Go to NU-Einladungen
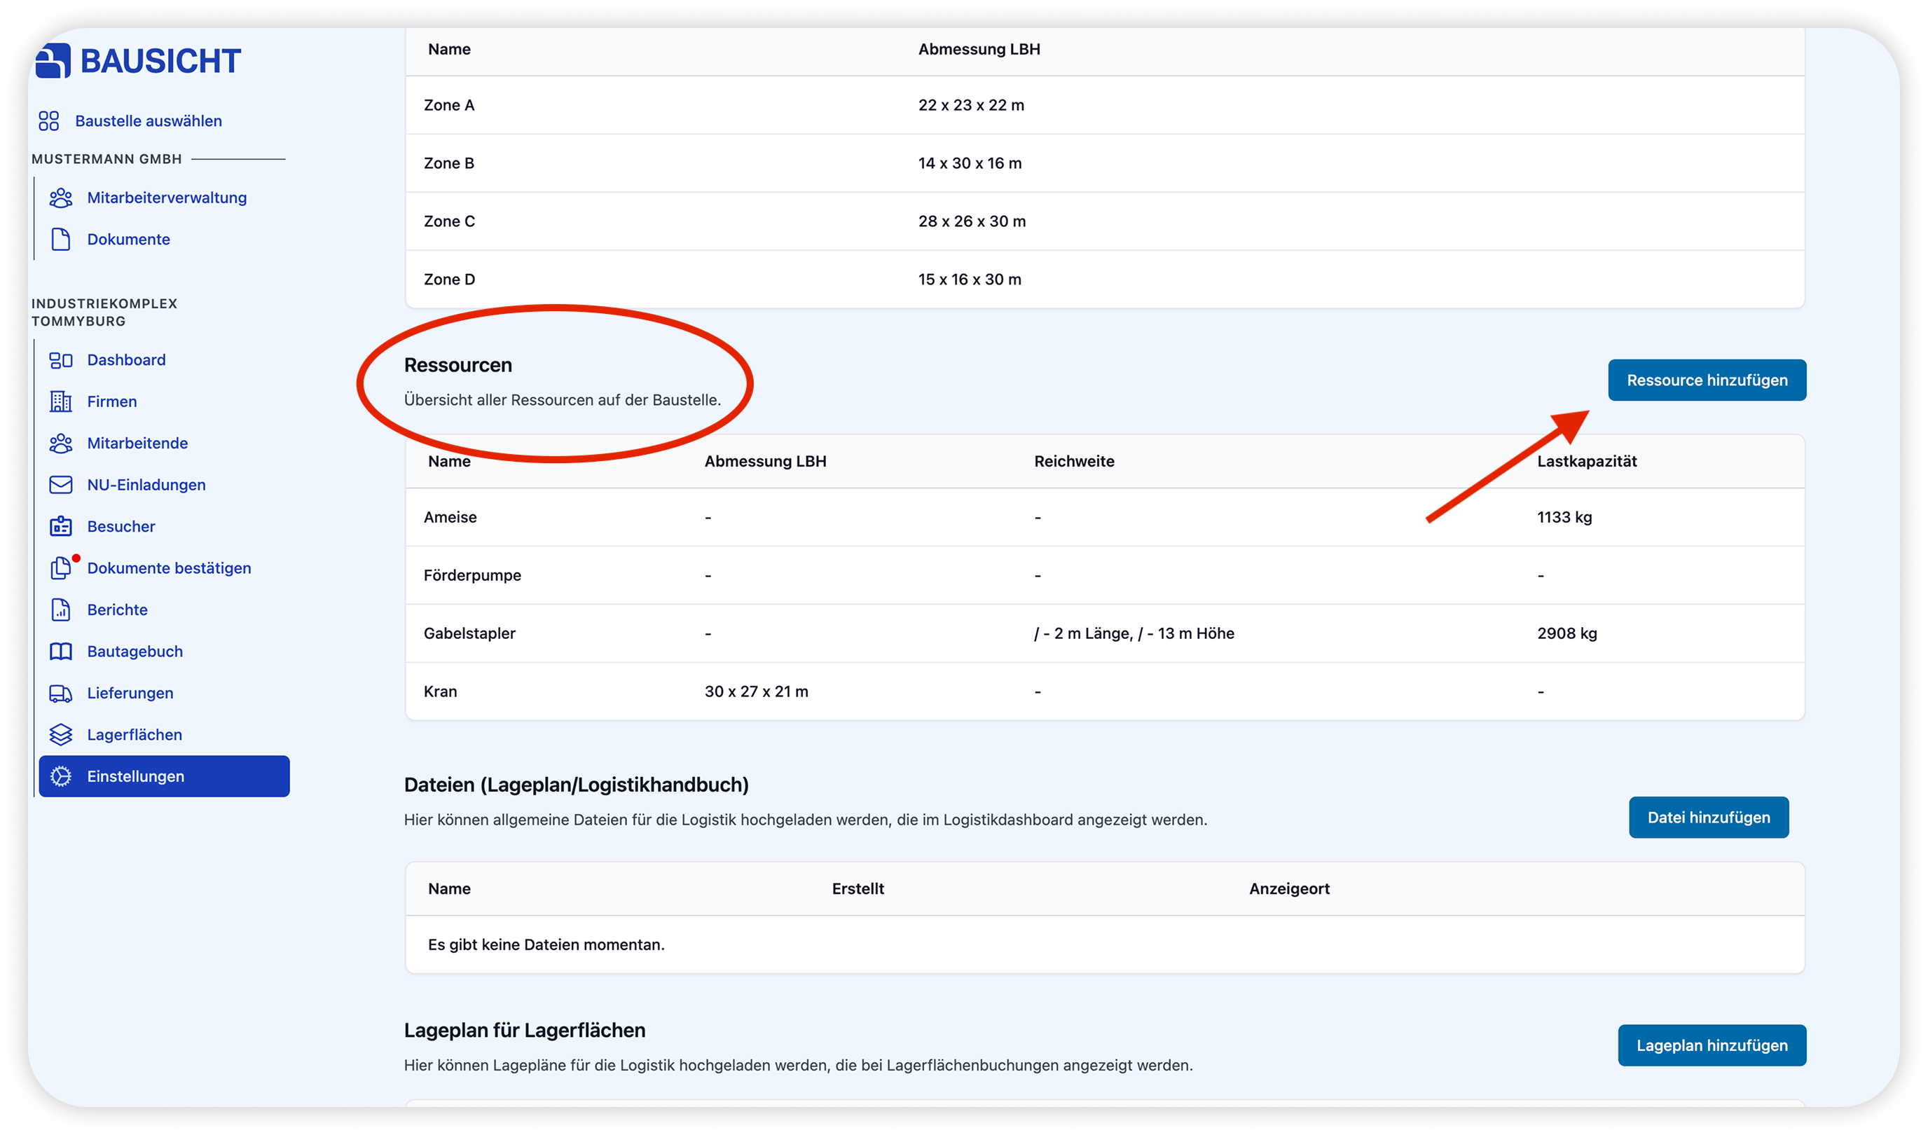 146,486
